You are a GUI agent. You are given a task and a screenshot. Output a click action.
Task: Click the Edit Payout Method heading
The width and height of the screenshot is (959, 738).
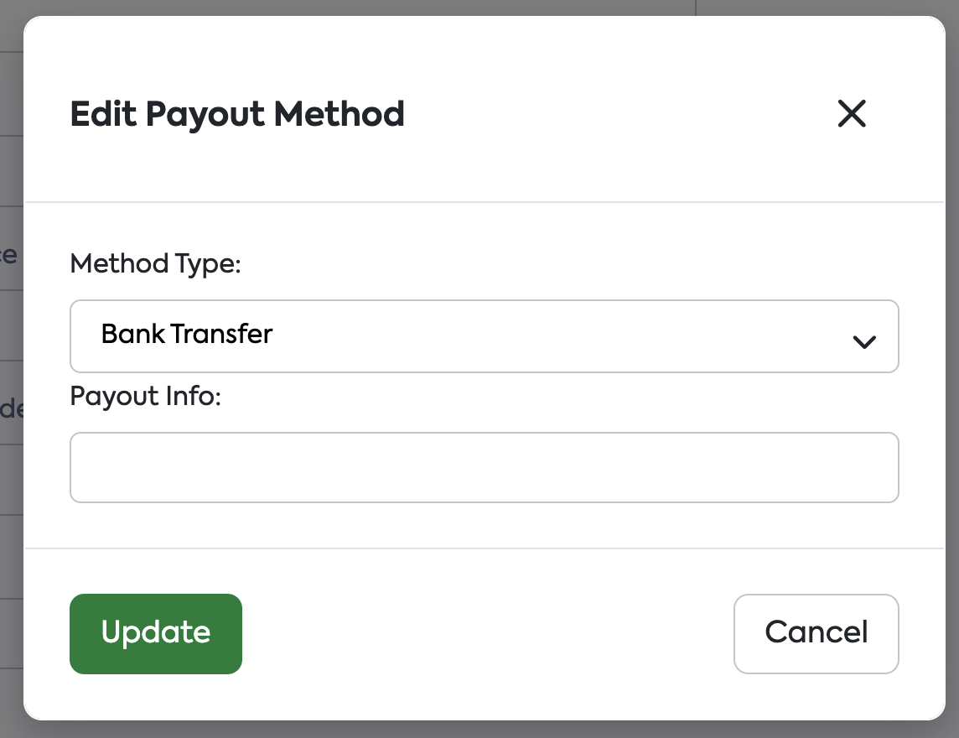coord(237,114)
